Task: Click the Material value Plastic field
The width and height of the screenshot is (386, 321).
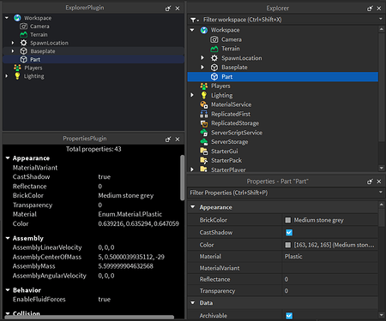Action: pos(330,256)
